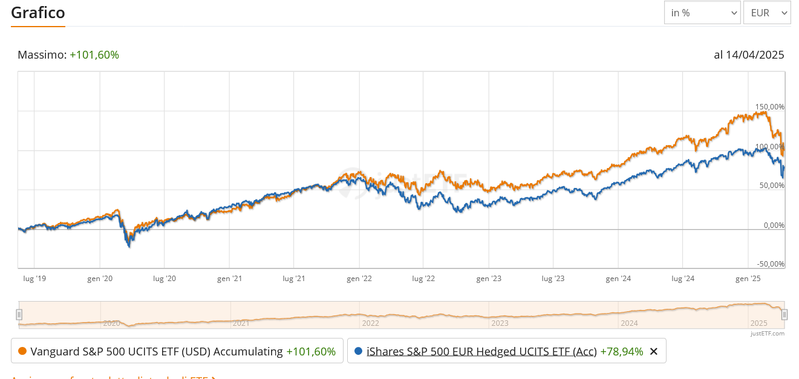Click the justETF.com credit text
Viewport: 799px width, 379px height.
[768, 333]
